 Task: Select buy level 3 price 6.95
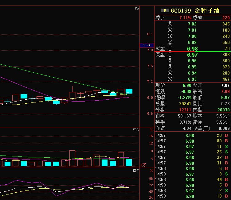coord(192,67)
